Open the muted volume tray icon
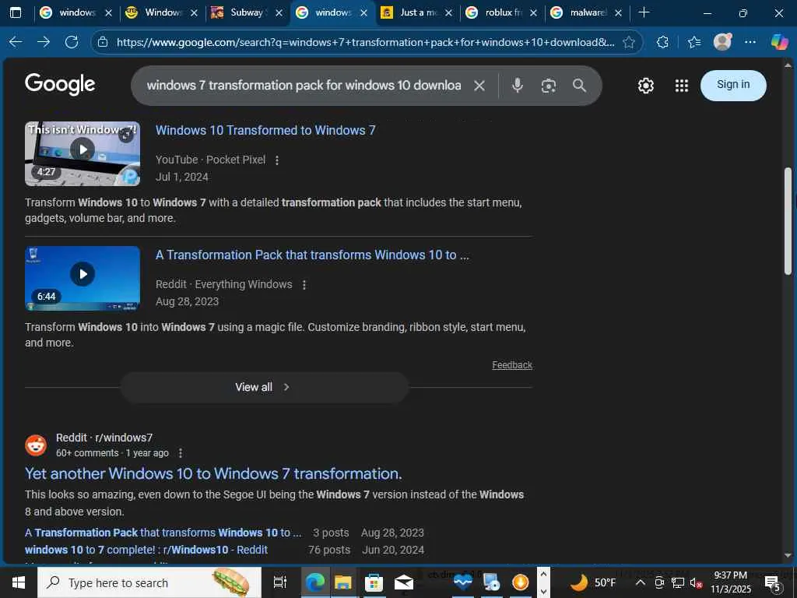Image resolution: width=797 pixels, height=598 pixels. point(696,582)
